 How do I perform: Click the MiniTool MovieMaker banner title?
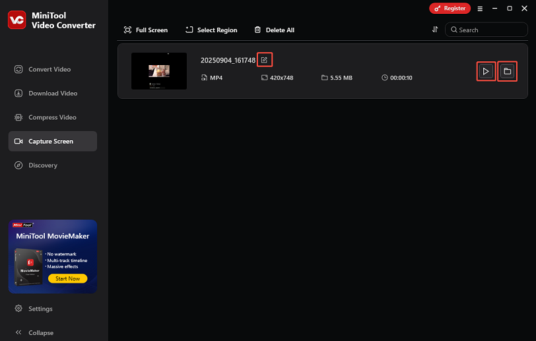pyautogui.click(x=53, y=236)
